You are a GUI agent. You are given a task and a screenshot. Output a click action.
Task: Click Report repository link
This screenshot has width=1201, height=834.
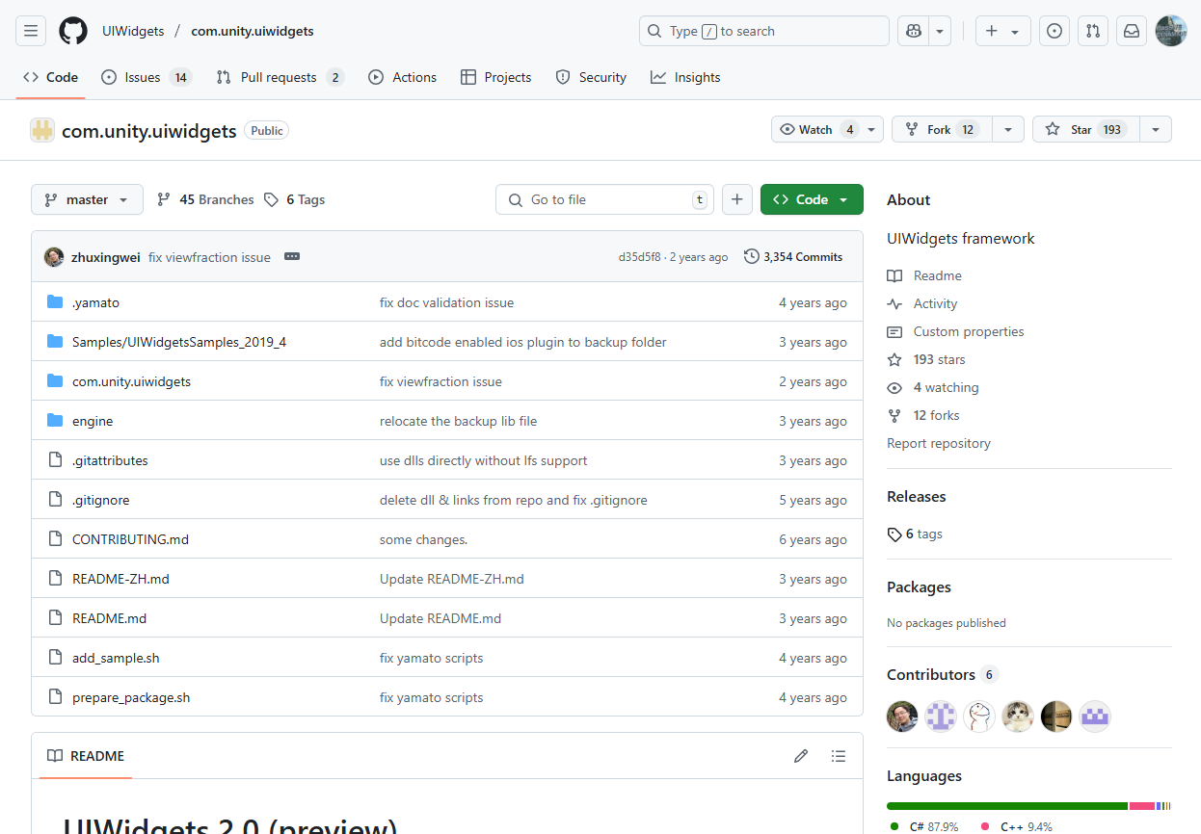(939, 443)
